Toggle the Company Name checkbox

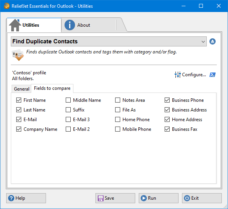point(19,129)
